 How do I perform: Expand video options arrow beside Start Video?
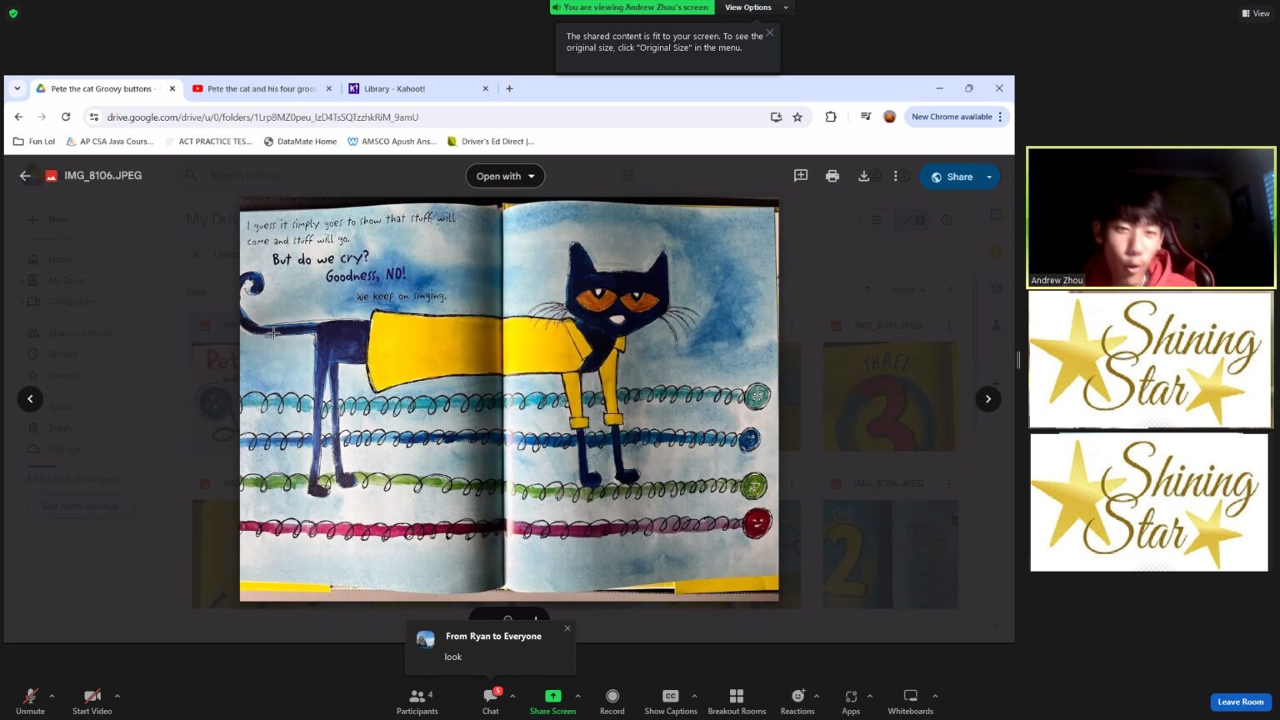(x=117, y=696)
